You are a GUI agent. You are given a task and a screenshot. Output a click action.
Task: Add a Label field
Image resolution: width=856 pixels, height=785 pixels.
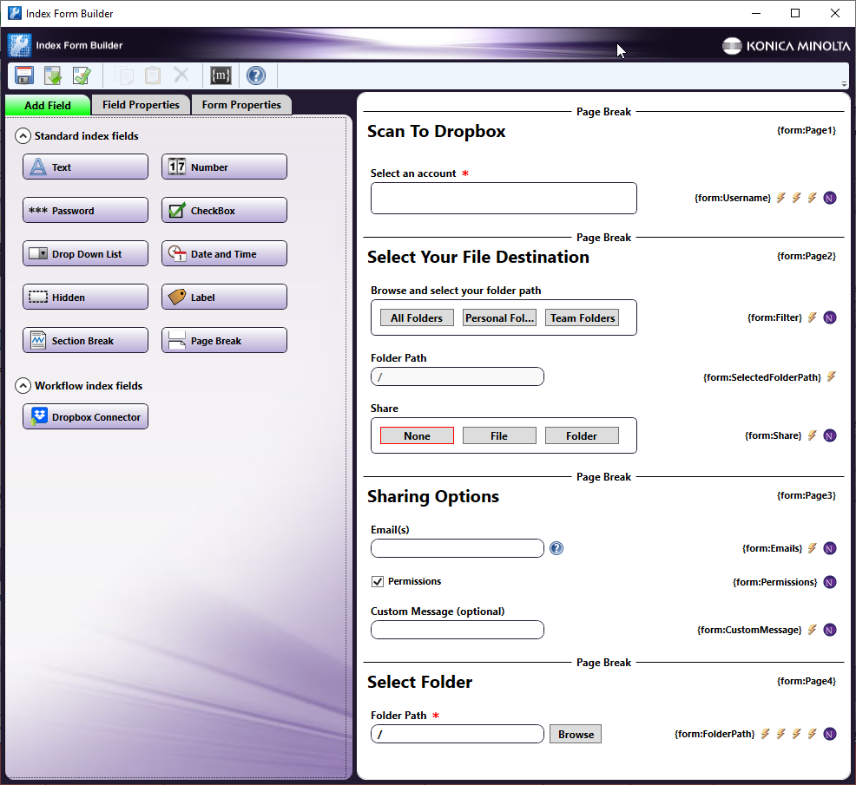(x=224, y=297)
